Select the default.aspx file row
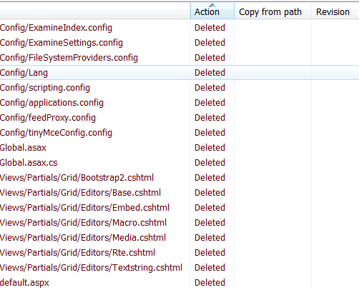The height and width of the screenshot is (290, 359). point(179,283)
